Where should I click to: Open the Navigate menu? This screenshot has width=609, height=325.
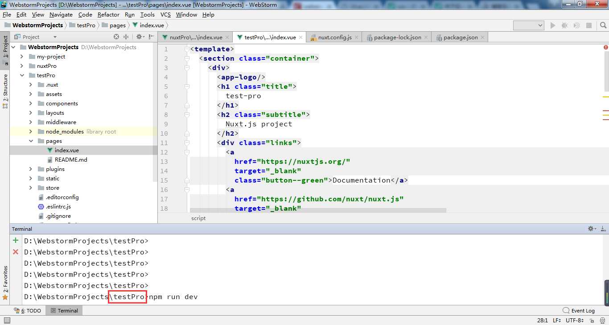pyautogui.click(x=61, y=15)
